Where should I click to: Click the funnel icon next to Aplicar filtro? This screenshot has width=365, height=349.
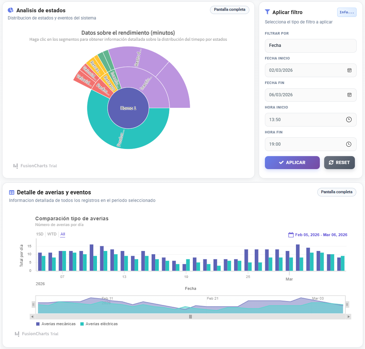click(267, 12)
